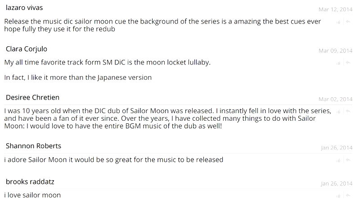360x204 pixels.
Task: Click the Mar 09, 2014 comment date
Action: click(x=335, y=50)
